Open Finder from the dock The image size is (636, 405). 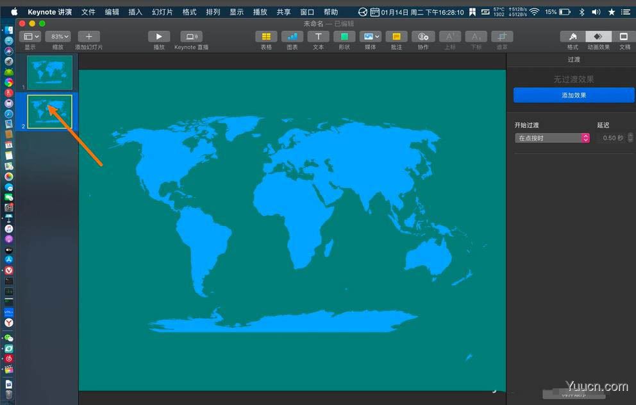pyautogui.click(x=9, y=30)
